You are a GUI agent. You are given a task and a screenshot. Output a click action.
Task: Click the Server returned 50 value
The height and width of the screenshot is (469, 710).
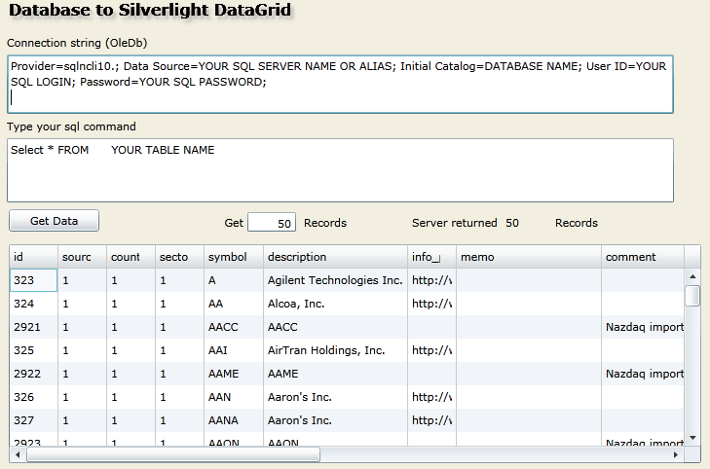(512, 223)
